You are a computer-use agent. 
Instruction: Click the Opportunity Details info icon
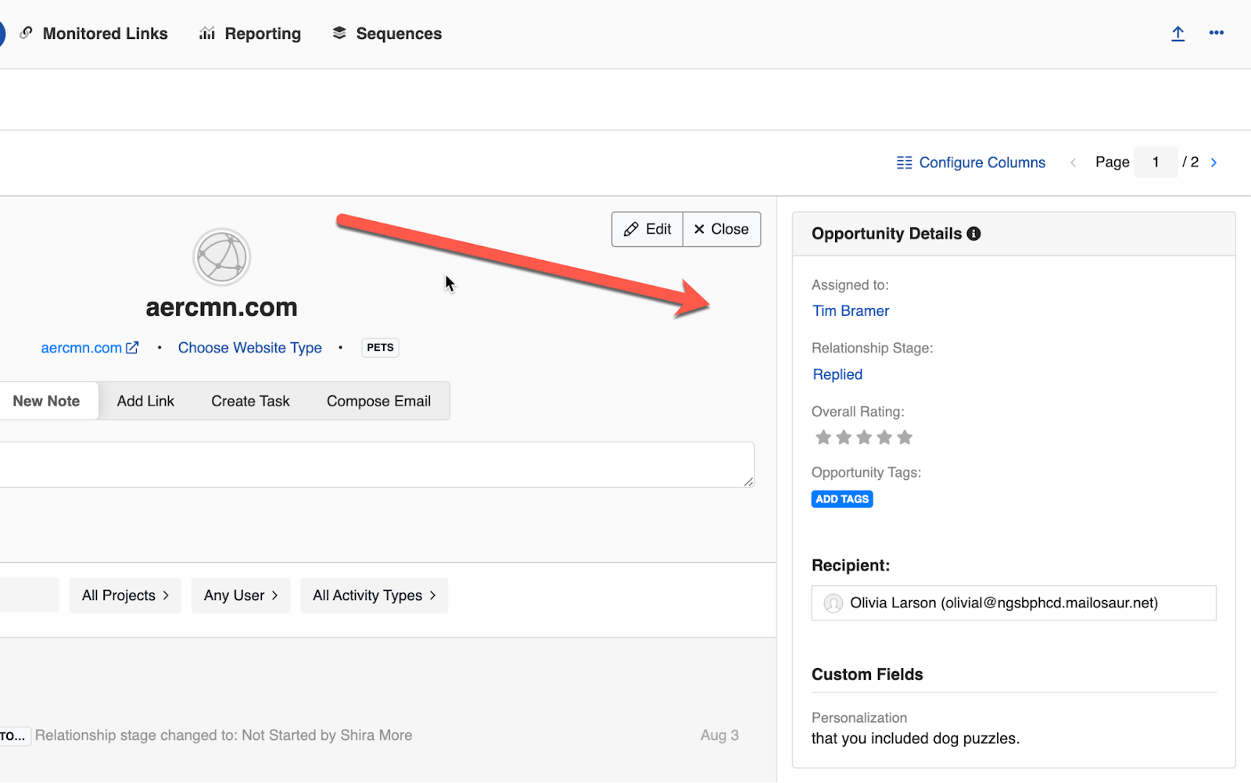click(973, 234)
